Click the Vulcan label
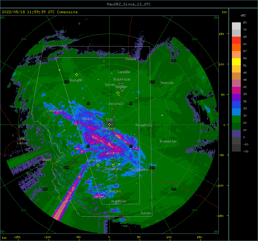Viewport: 258px width, 241px height. [x=146, y=213]
